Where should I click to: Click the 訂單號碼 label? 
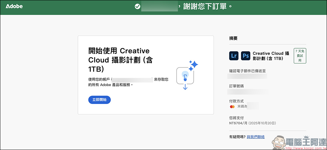pos(236,86)
